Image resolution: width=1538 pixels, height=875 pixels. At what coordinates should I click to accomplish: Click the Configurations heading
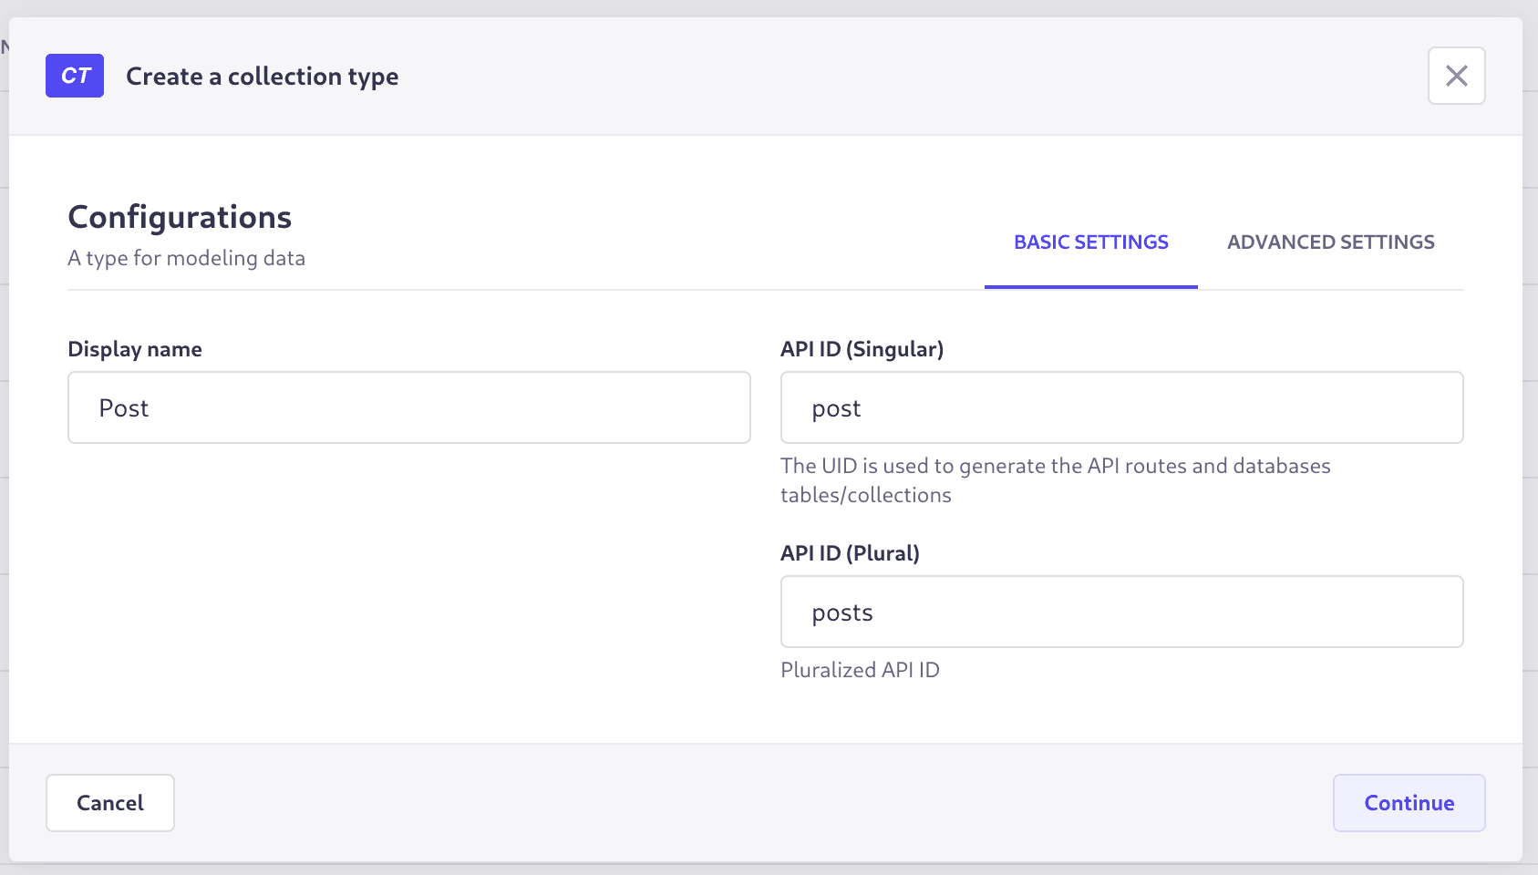pyautogui.click(x=180, y=217)
